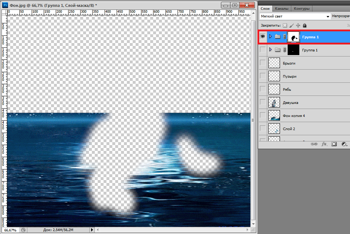The image size is (350, 234).
Task: Open the Мягкий свет blend mode dropdown
Action: pos(295,16)
